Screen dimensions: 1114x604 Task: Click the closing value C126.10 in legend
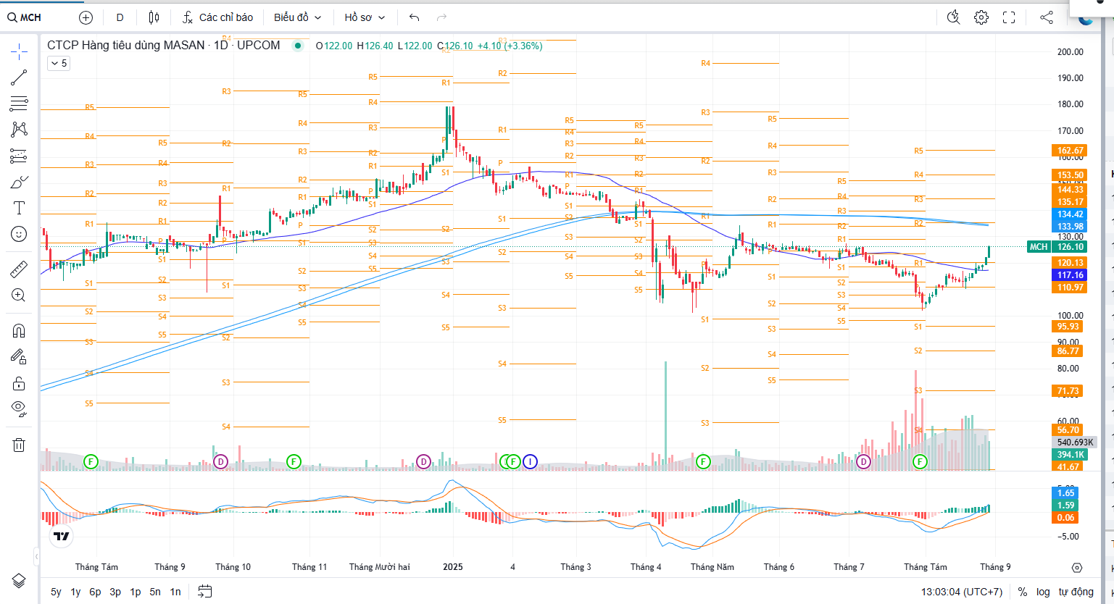point(454,46)
